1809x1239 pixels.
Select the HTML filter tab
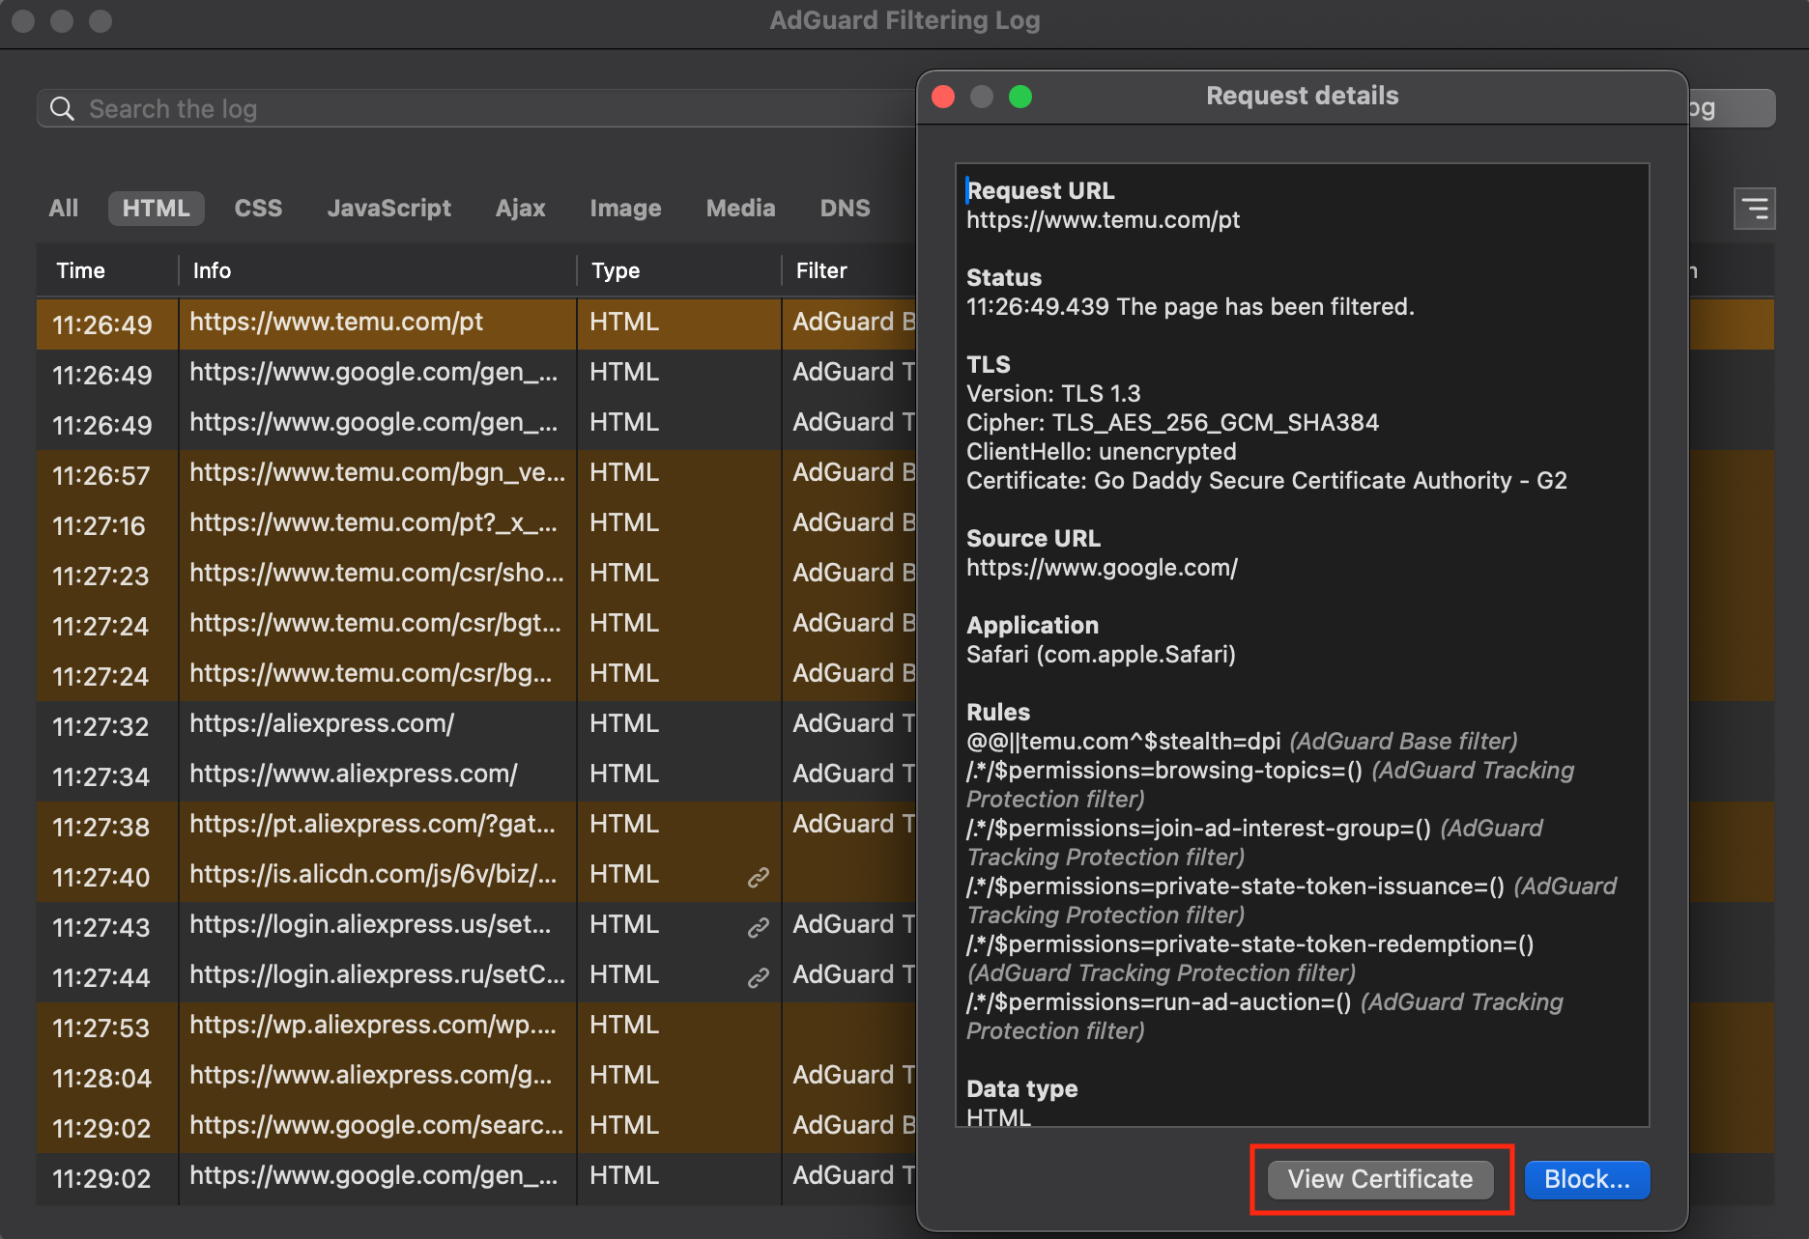(157, 208)
